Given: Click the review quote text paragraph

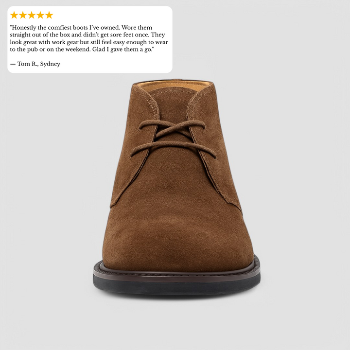Looking at the screenshot, I should pos(89,38).
